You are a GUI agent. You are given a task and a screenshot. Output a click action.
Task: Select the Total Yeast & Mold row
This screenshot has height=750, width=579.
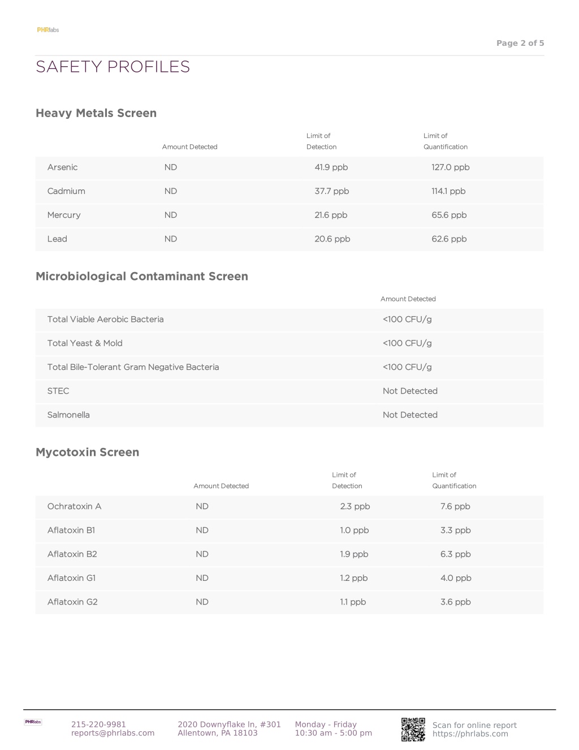pyautogui.click(x=289, y=343)
